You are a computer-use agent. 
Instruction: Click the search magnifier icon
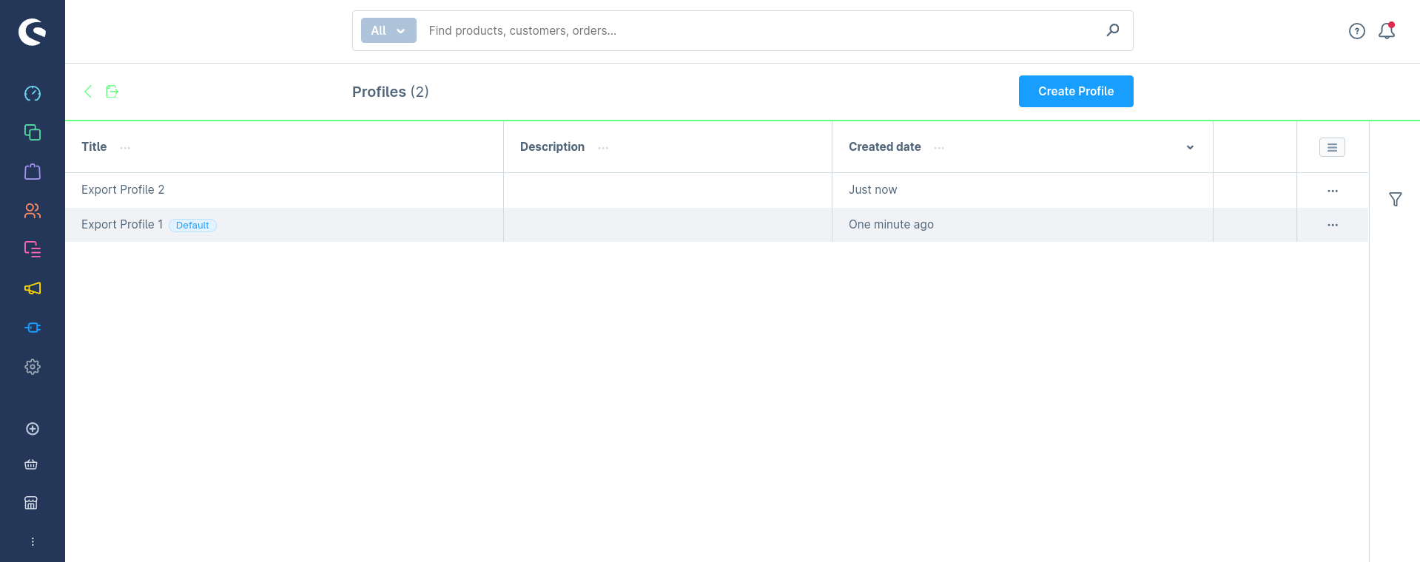(1113, 30)
